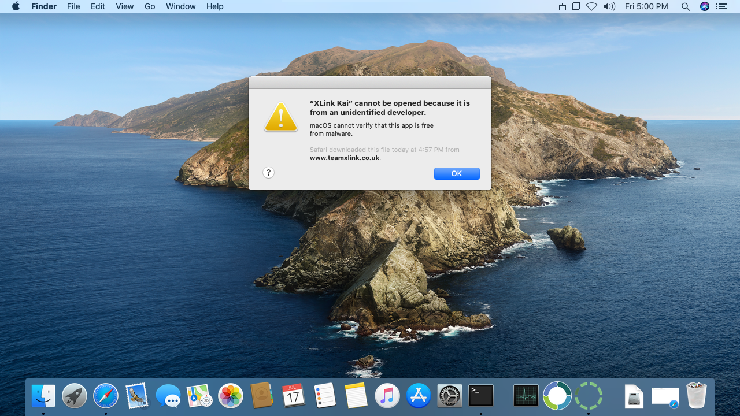This screenshot has width=740, height=416.
Task: Open the Go menu in the menu bar
Action: [150, 6]
